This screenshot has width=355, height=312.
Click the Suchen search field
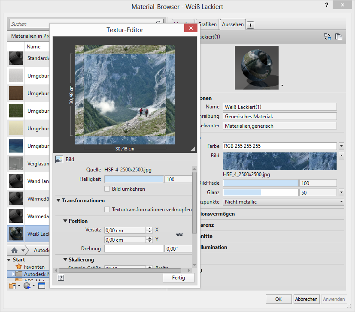tap(86, 24)
